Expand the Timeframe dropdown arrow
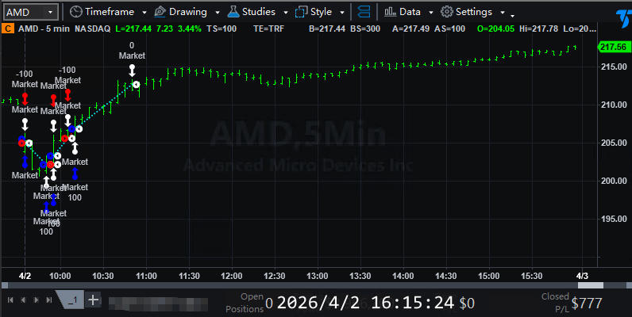 143,13
